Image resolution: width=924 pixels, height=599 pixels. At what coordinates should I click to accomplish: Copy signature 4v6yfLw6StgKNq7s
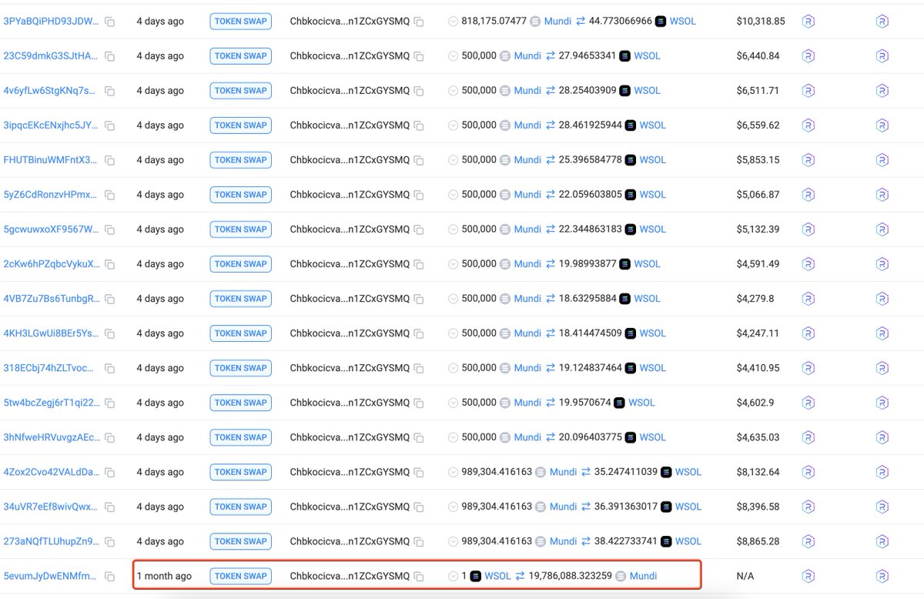pos(110,91)
